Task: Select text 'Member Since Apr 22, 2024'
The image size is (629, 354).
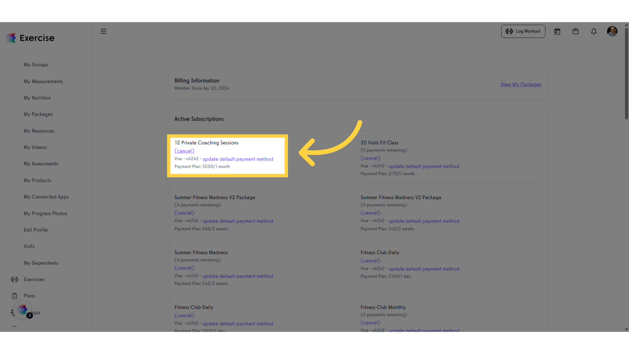Action: [x=202, y=88]
